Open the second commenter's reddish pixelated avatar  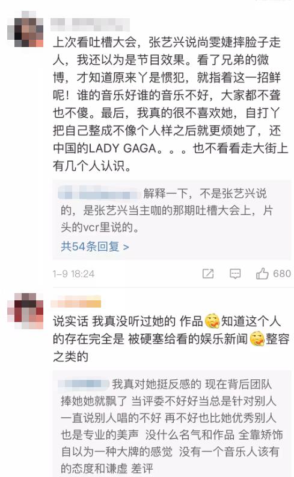[25, 311]
